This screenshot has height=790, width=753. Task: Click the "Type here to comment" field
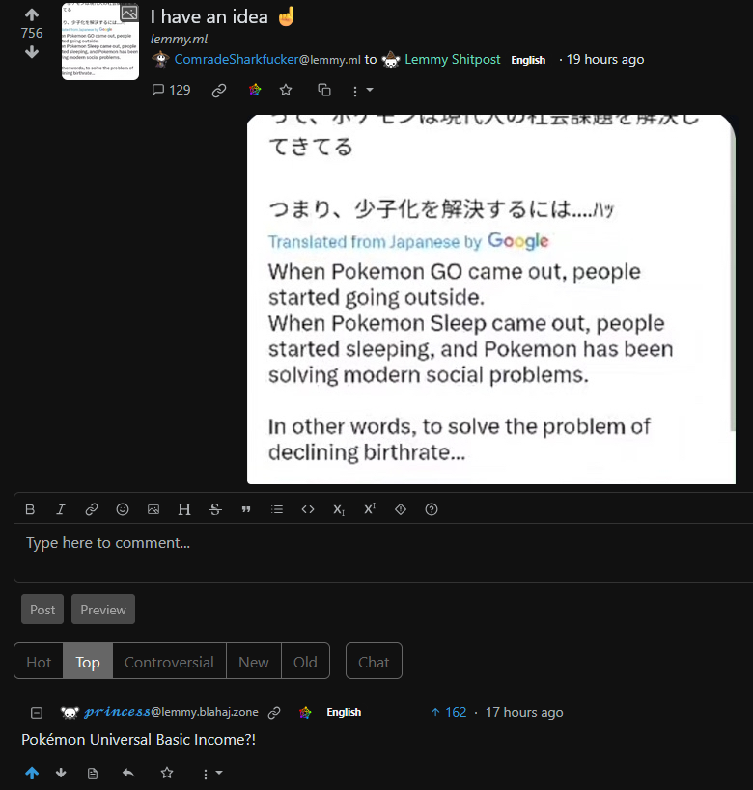point(383,552)
